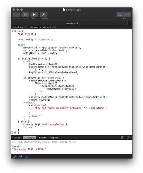Click the window title sample.scpt
Image resolution: width=143 pixels, height=173 pixels.
[73, 10]
